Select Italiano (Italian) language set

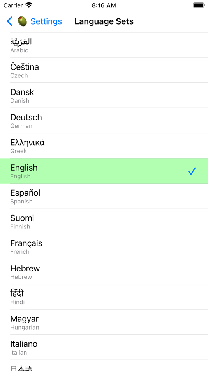click(104, 347)
